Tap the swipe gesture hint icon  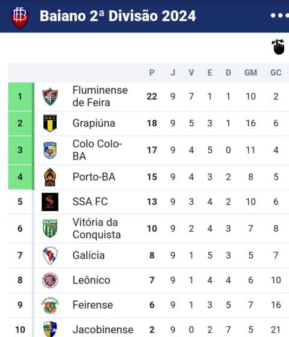(278, 47)
